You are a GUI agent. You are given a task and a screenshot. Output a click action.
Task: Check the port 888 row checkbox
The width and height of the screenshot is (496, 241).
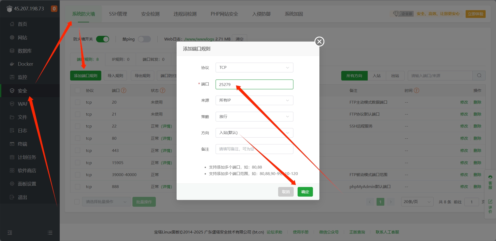(78, 187)
